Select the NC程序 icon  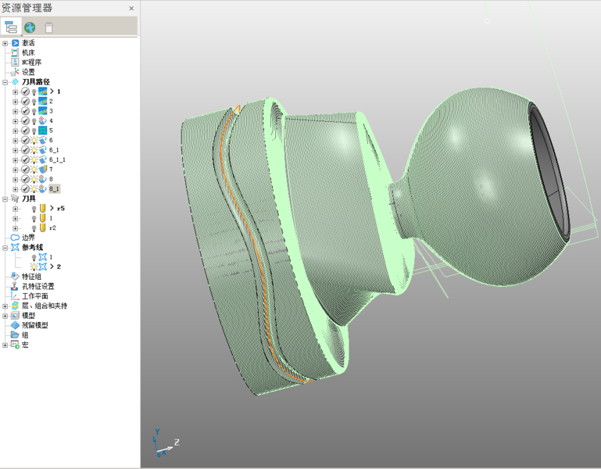[15, 63]
